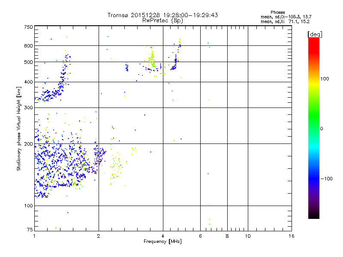Click the y-axis tick label '100'
The image size is (343, 257).
click(28, 206)
